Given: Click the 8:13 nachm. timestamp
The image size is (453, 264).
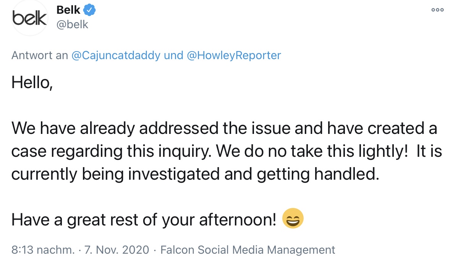Looking at the screenshot, I should (43, 250).
